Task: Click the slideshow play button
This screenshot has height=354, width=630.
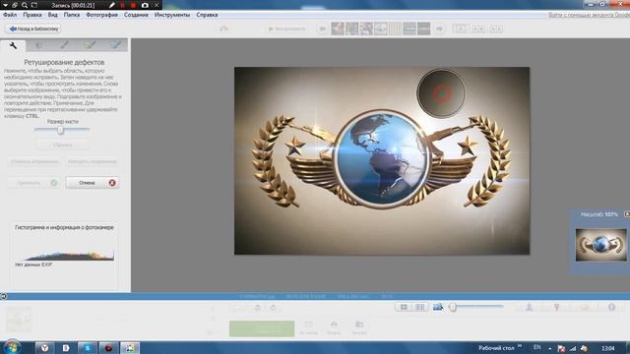Action: (286, 29)
